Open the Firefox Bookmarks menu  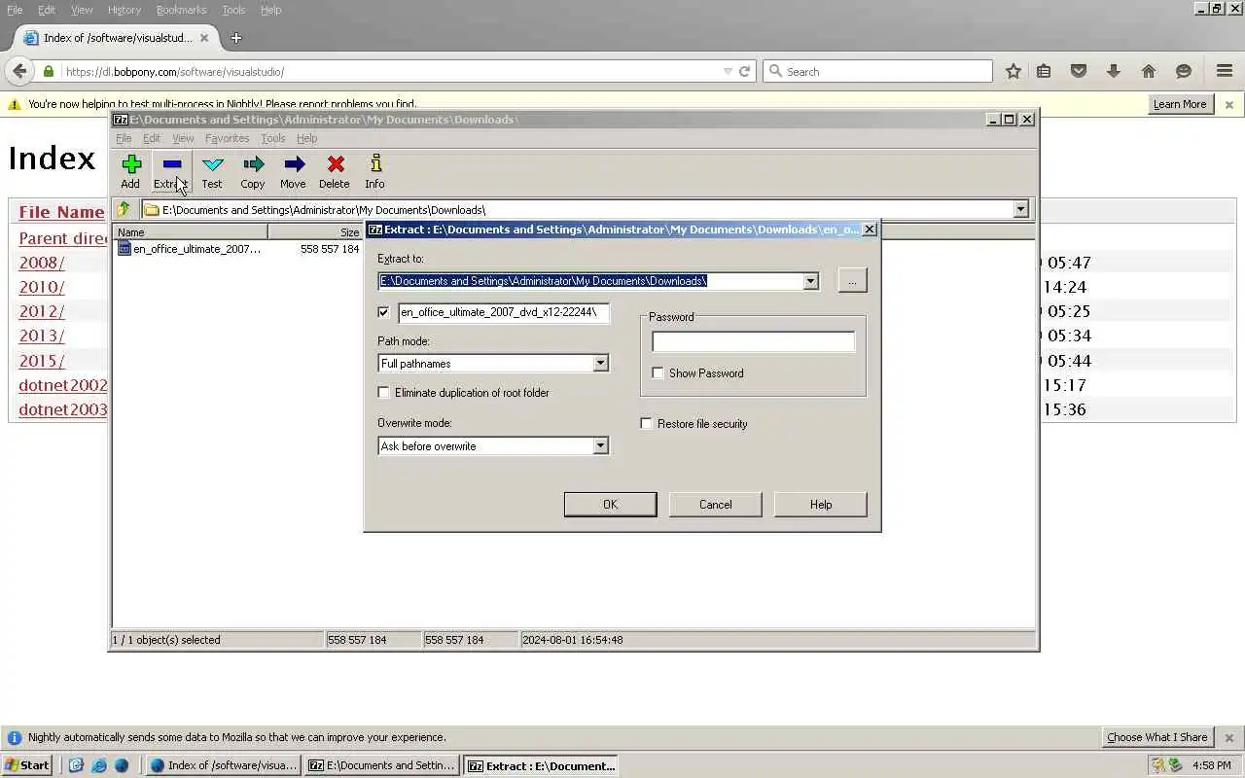tap(181, 10)
